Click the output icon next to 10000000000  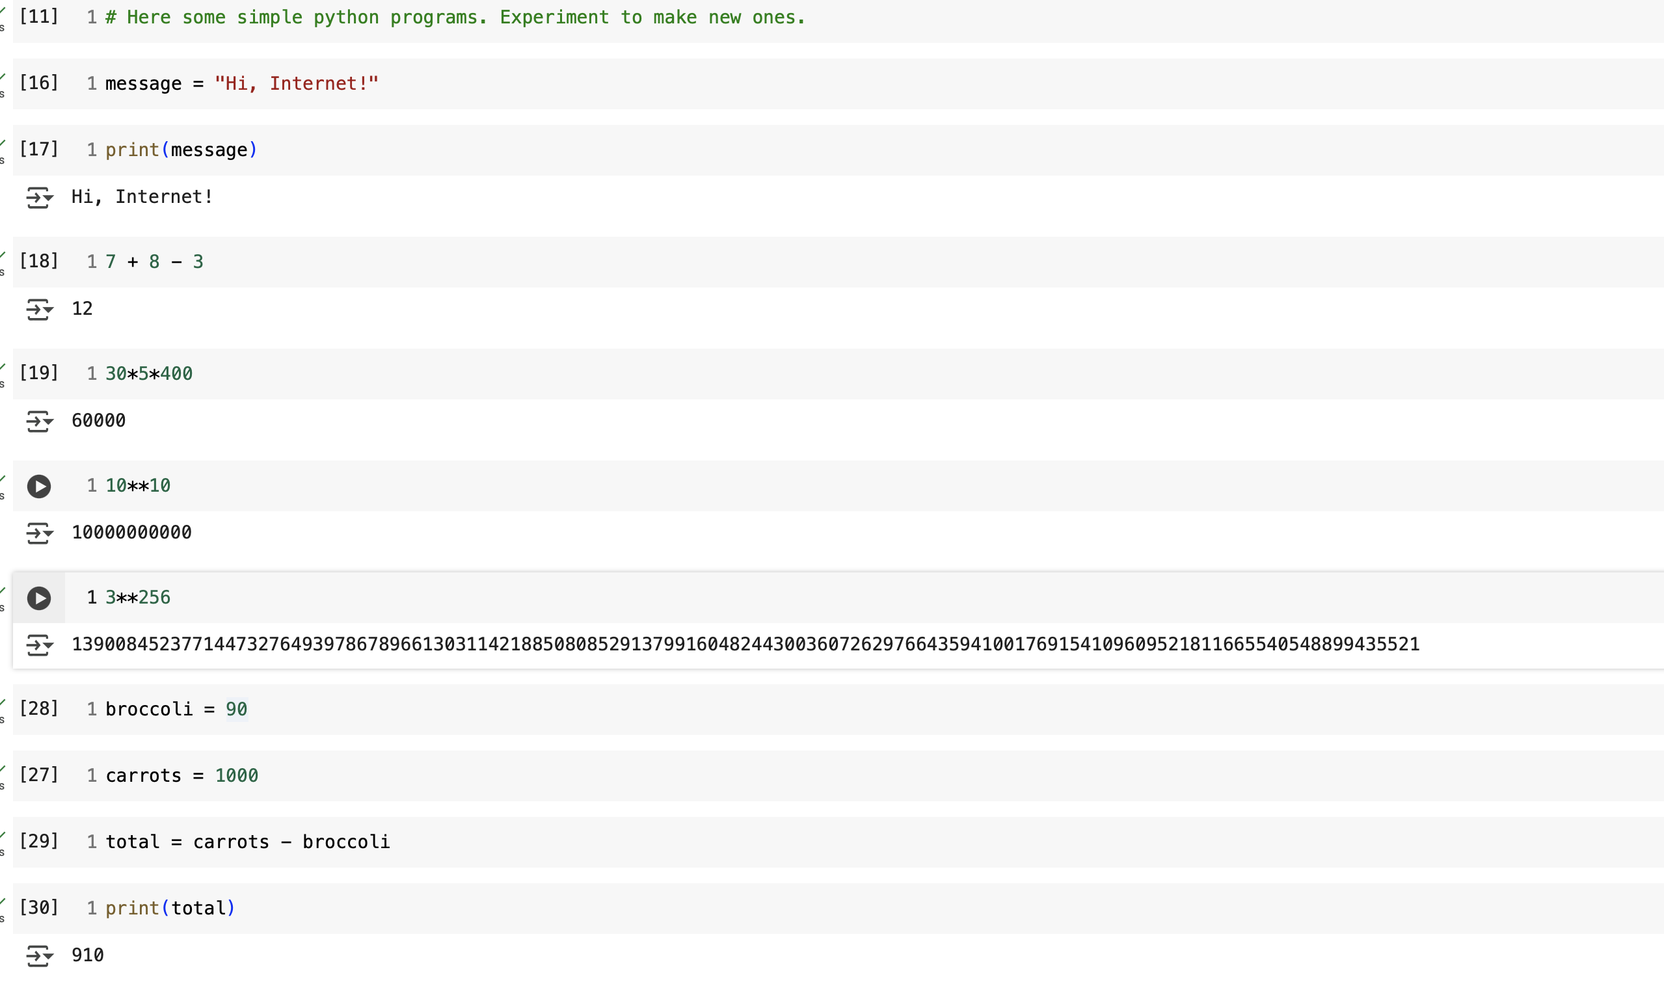tap(39, 533)
